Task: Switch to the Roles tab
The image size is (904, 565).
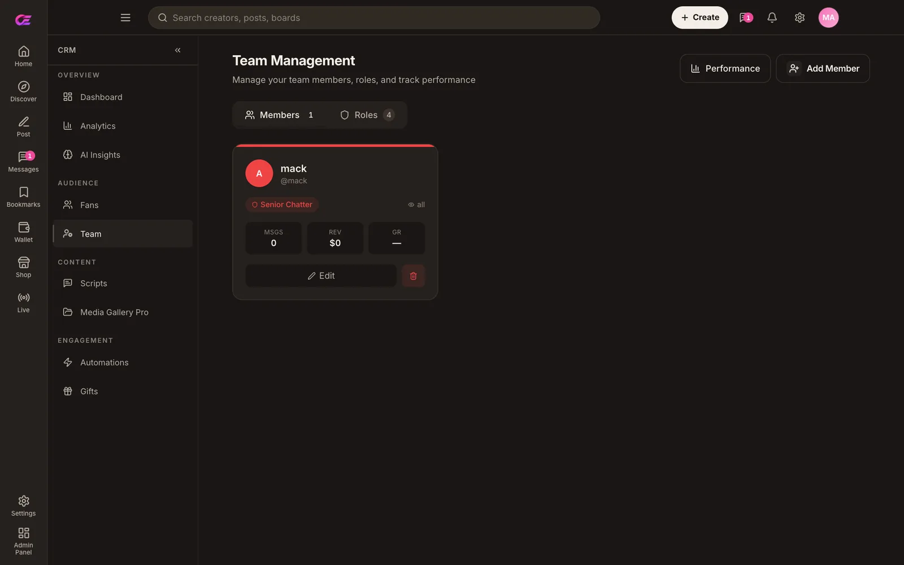Action: 367,115
